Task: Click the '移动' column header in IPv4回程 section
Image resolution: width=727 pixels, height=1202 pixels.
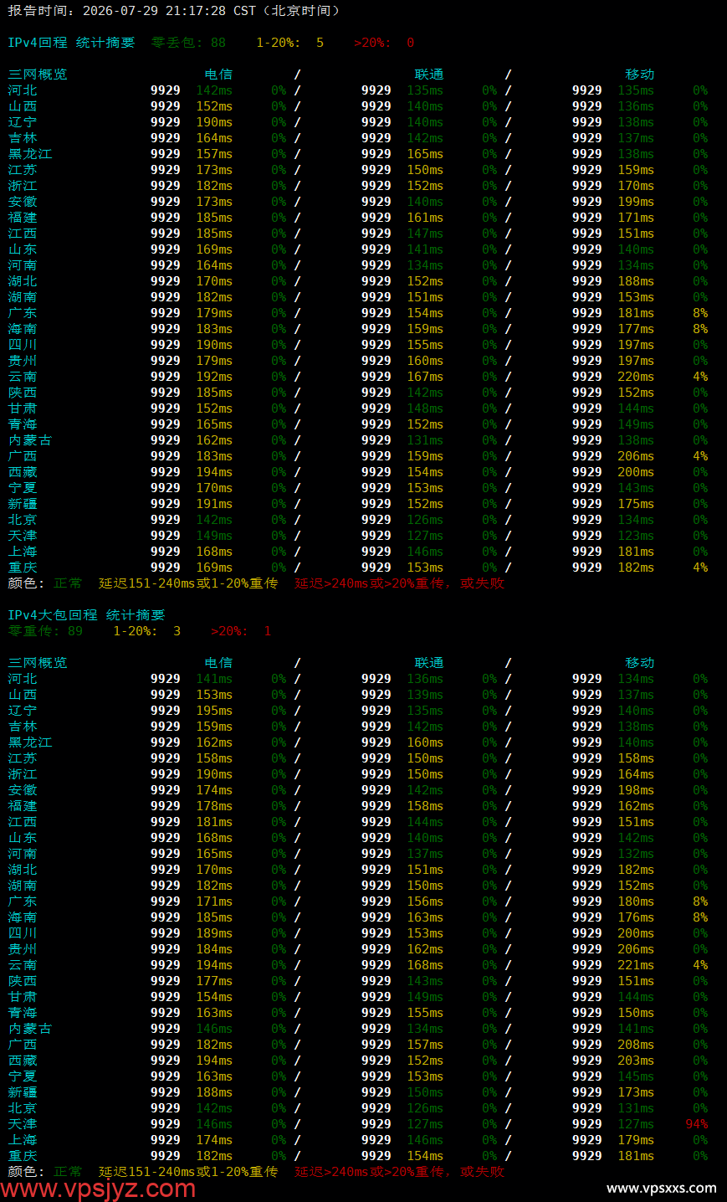Action: pos(640,74)
